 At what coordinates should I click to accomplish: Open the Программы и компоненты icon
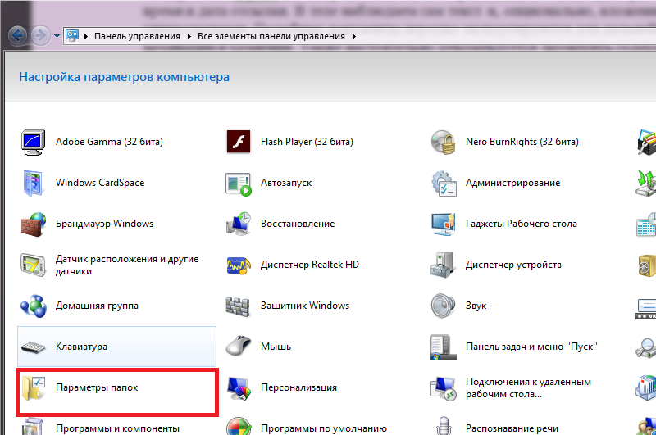click(33, 427)
